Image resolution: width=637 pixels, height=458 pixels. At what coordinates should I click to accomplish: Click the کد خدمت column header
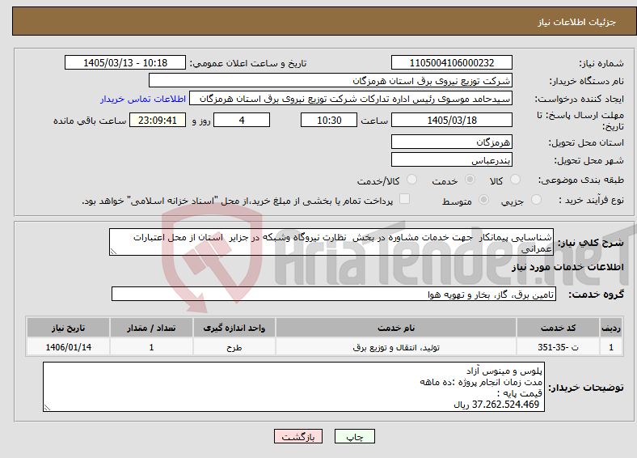point(559,328)
